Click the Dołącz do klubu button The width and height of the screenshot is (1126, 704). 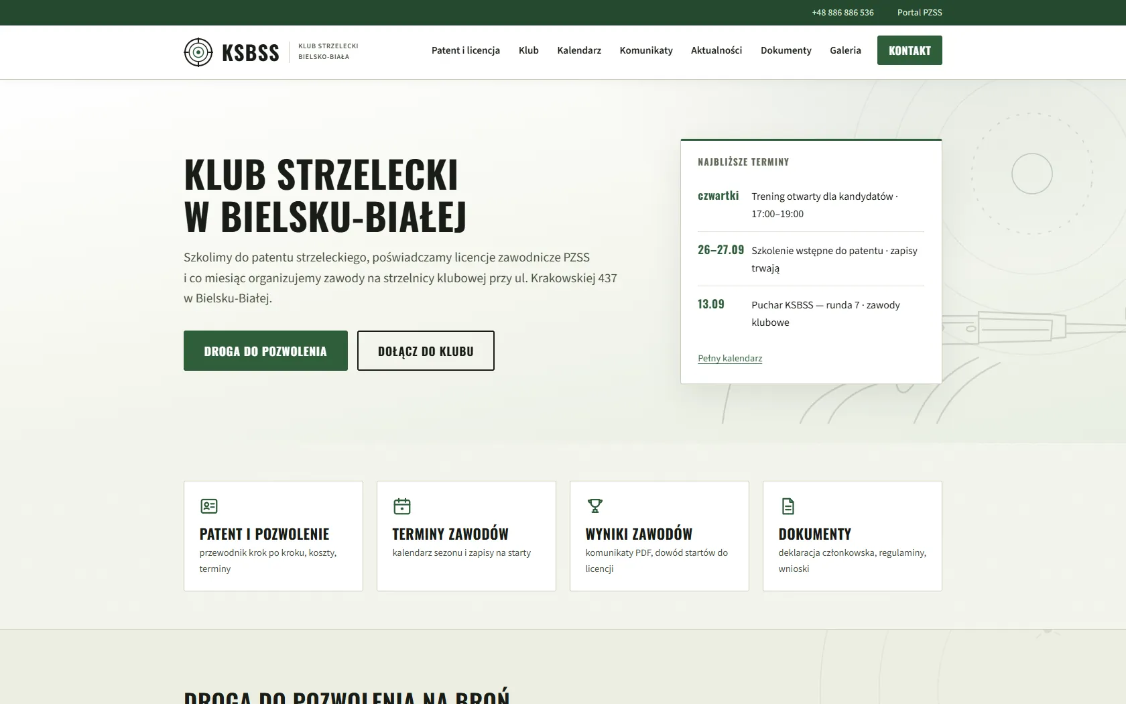(426, 351)
